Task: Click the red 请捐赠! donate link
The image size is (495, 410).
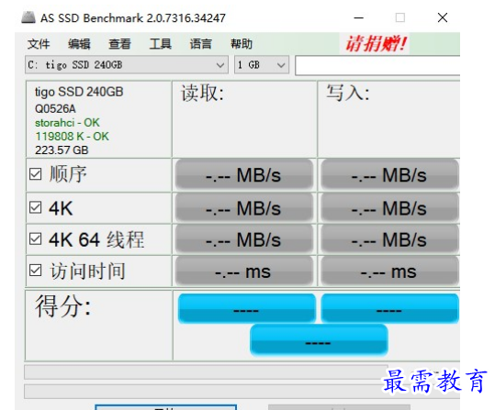Action: click(376, 43)
